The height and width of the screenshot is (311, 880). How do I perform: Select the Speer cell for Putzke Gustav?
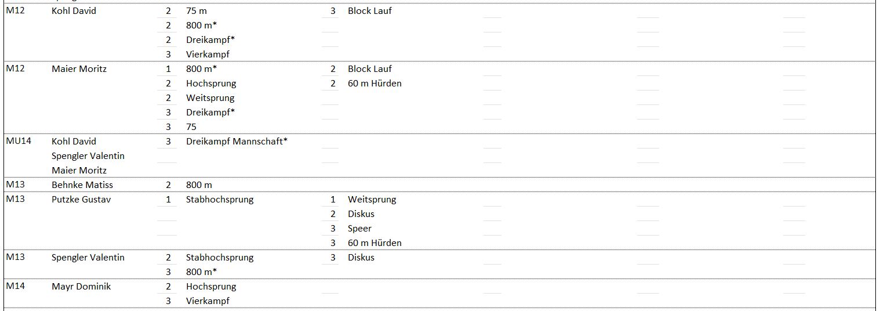tap(359, 229)
